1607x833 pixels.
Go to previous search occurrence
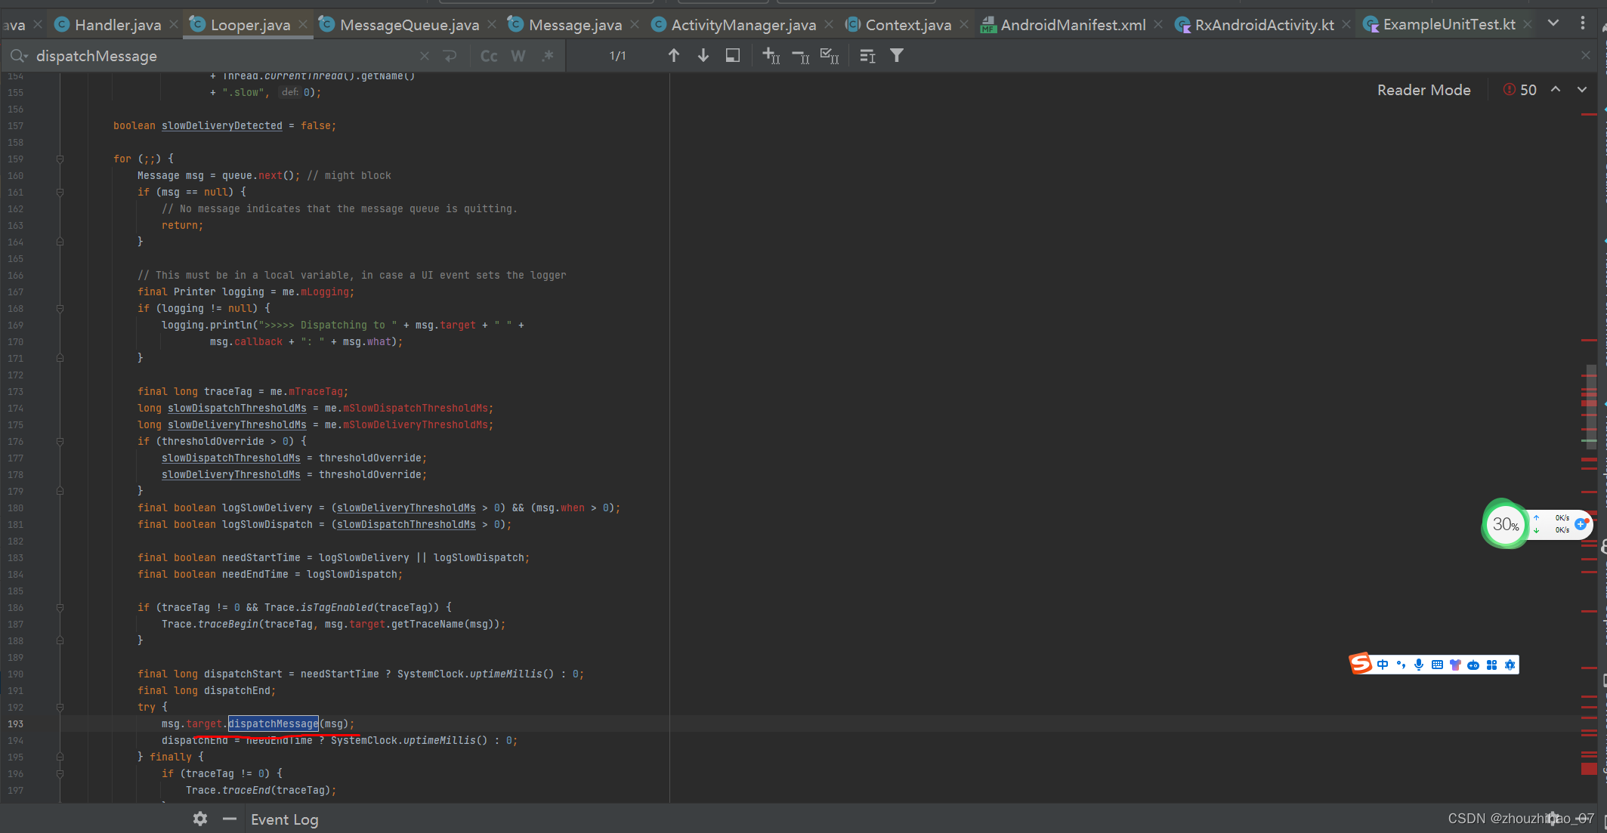tap(674, 55)
